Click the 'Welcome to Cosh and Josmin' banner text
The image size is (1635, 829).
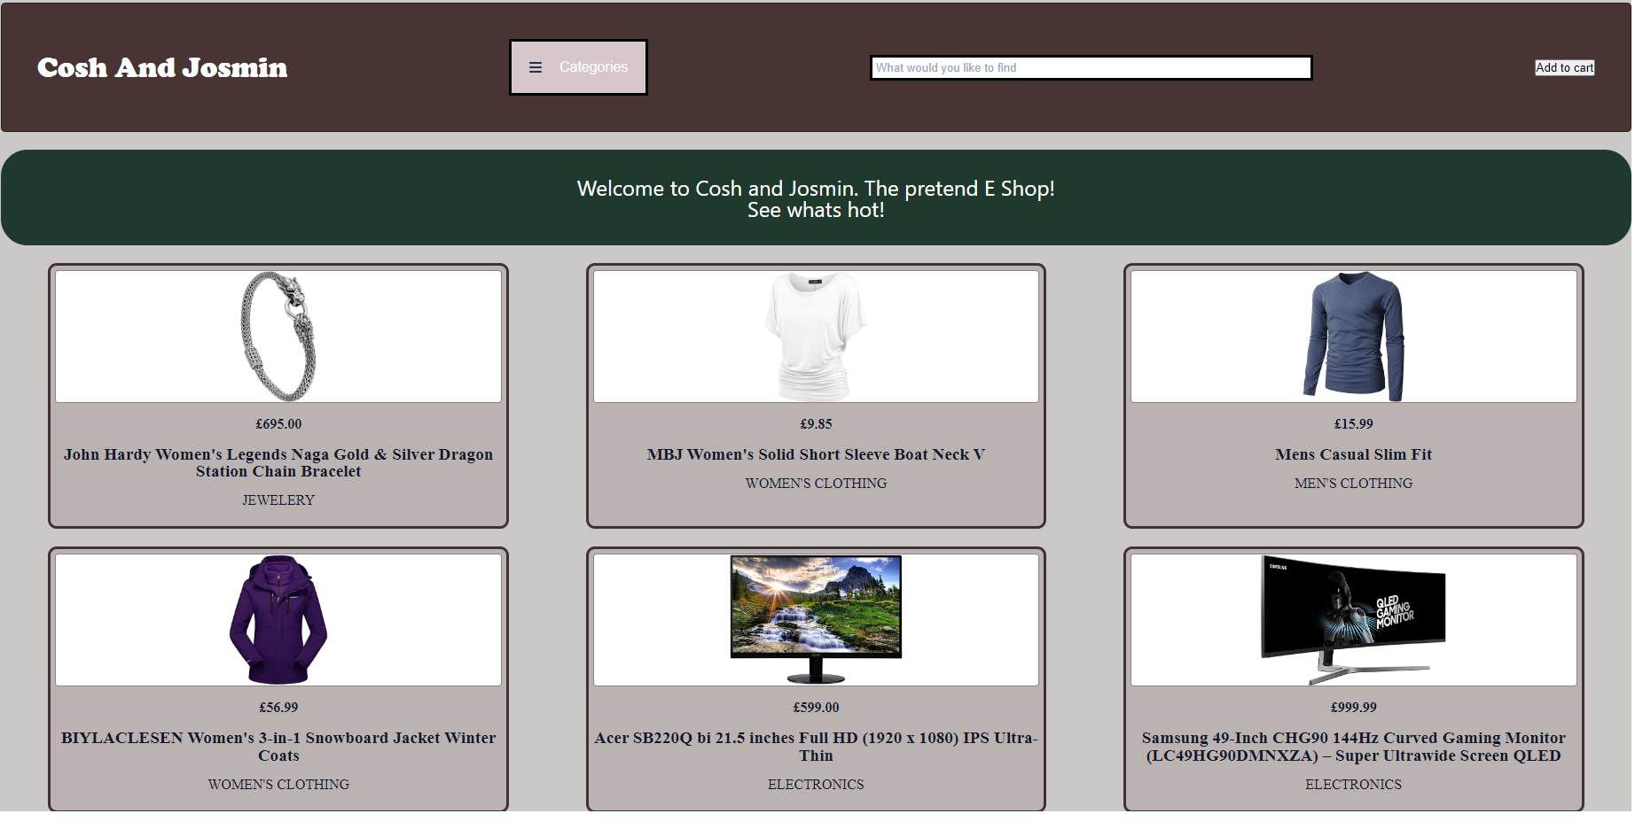(x=816, y=189)
